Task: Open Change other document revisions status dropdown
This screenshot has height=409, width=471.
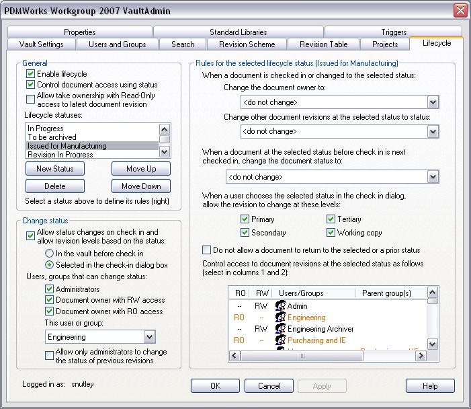Action: point(433,131)
